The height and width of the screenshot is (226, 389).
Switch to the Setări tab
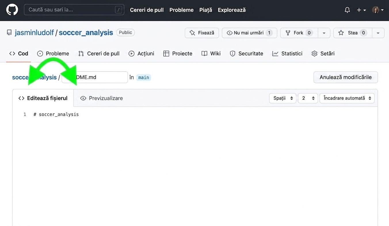pyautogui.click(x=323, y=54)
